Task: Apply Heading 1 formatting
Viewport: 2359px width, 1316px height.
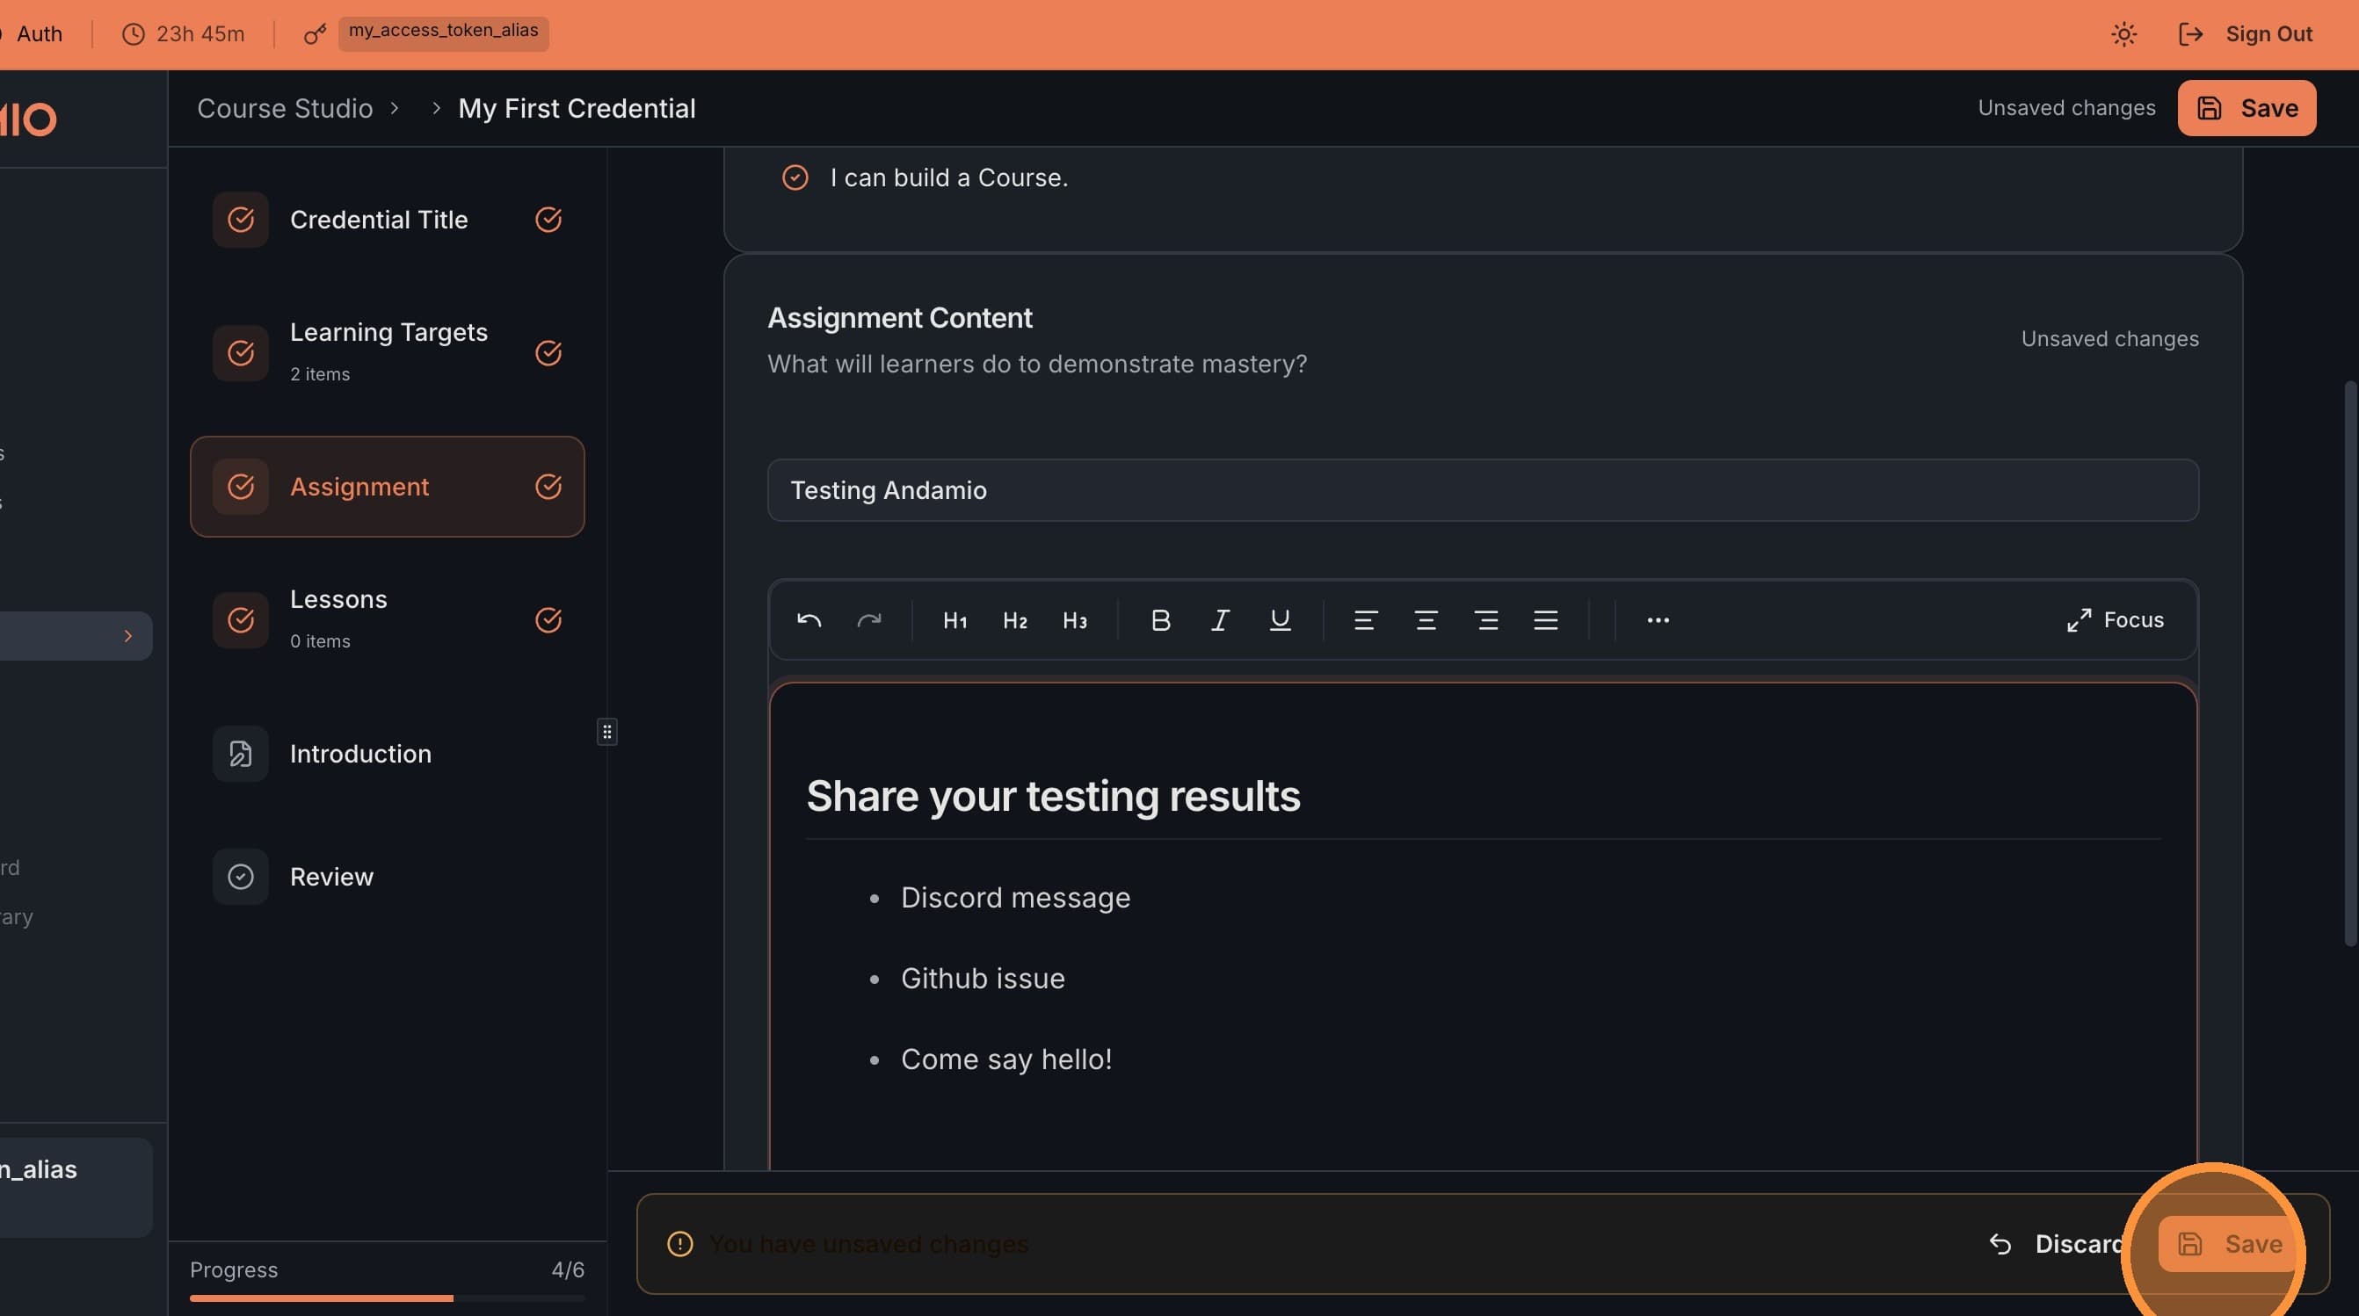Action: pyautogui.click(x=954, y=620)
